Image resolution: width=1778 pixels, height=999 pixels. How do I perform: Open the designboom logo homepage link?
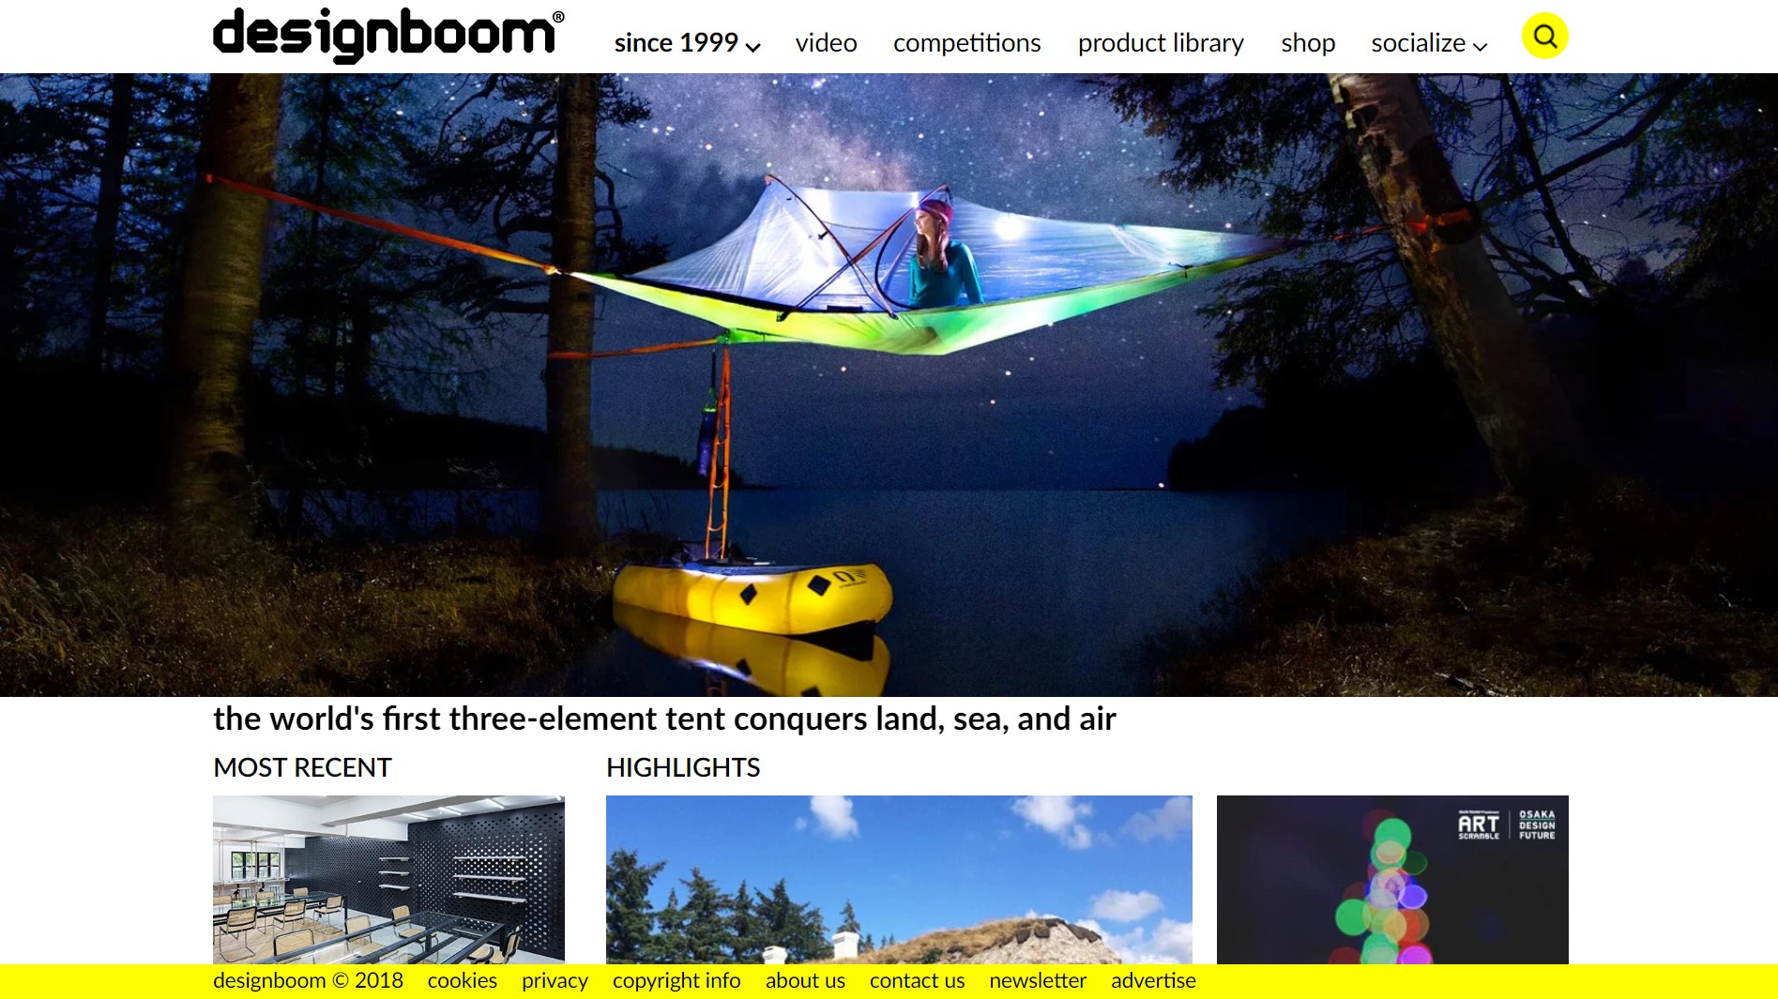[388, 35]
